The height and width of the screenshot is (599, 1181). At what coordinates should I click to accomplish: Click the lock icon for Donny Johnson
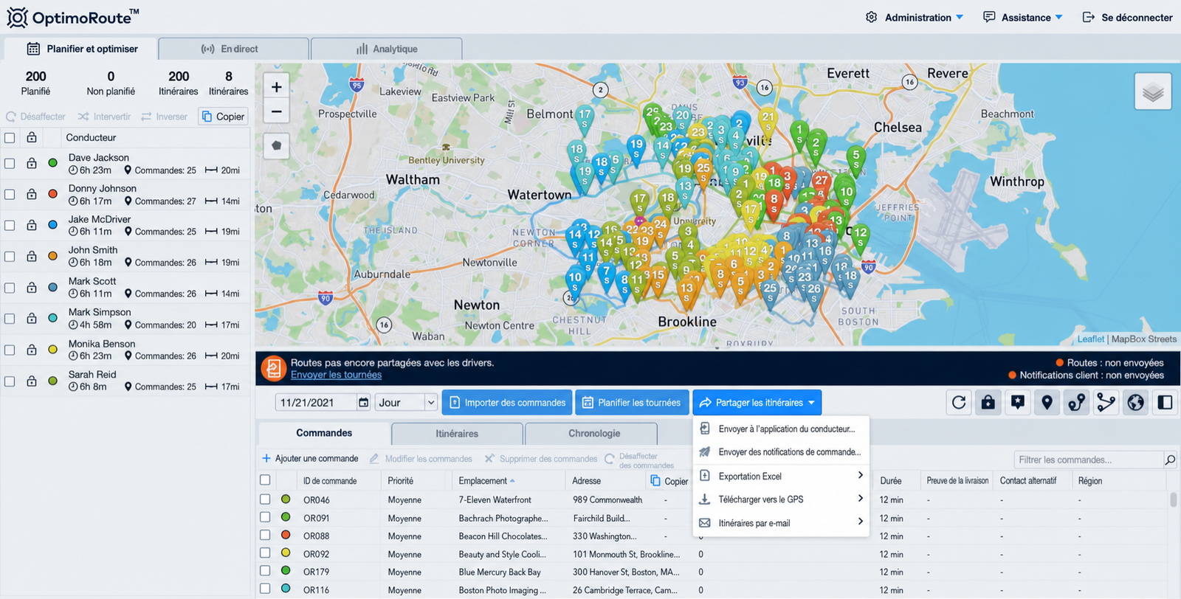(x=32, y=194)
